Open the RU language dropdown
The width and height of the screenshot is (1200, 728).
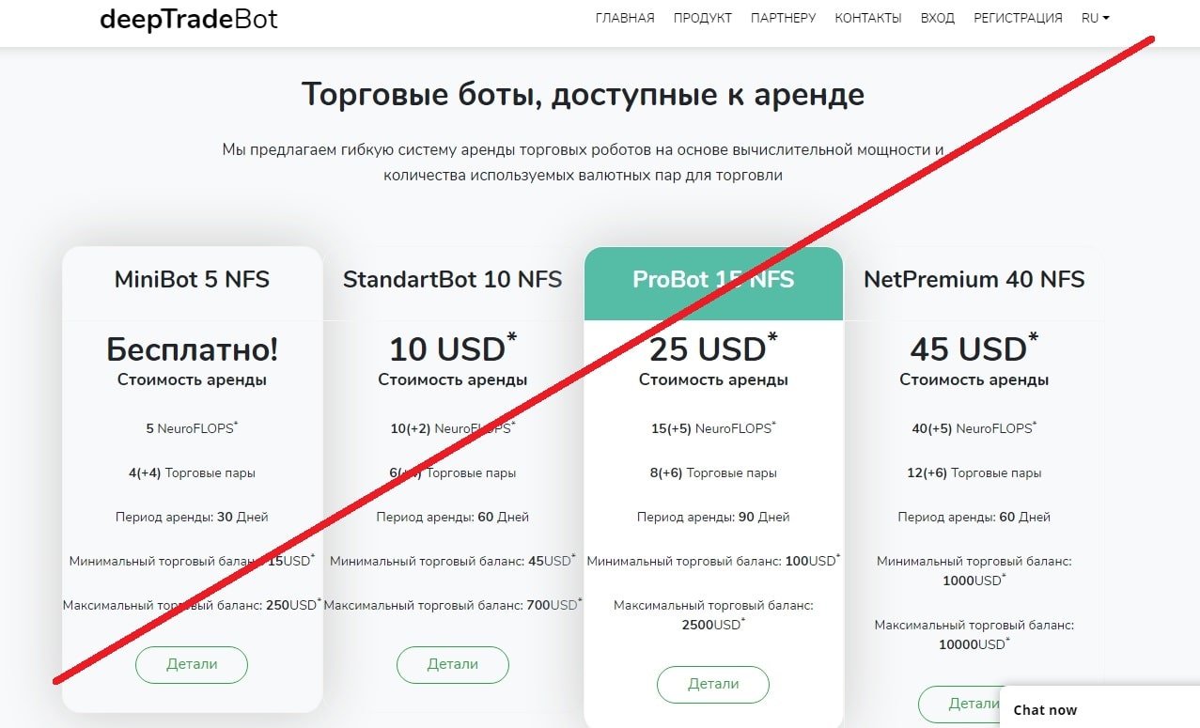[x=1095, y=18]
